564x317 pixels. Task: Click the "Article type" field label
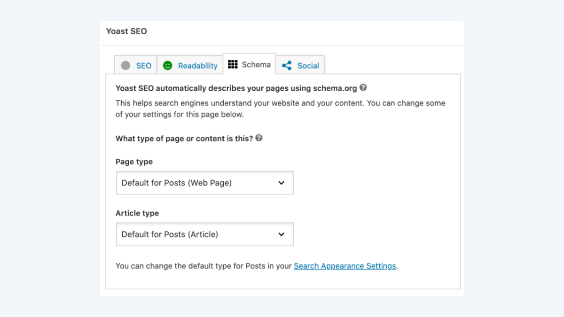137,213
